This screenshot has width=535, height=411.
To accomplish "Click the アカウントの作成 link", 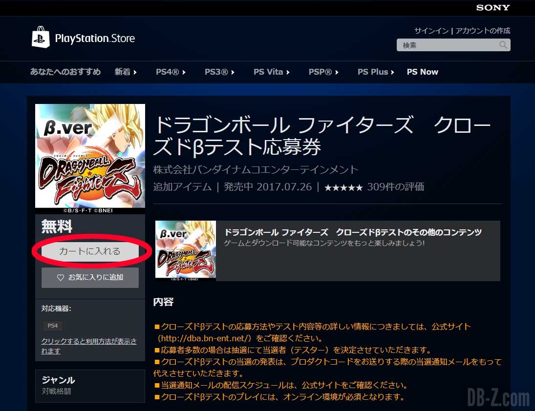I will (x=483, y=31).
